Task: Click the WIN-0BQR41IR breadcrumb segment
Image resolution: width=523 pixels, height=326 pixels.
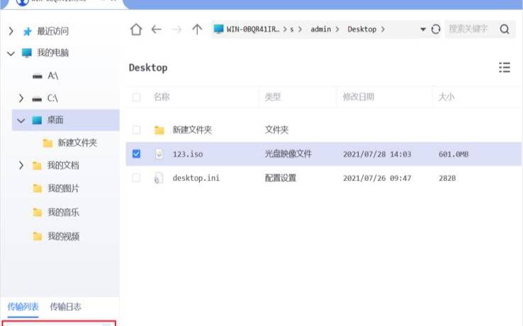Action: point(253,29)
